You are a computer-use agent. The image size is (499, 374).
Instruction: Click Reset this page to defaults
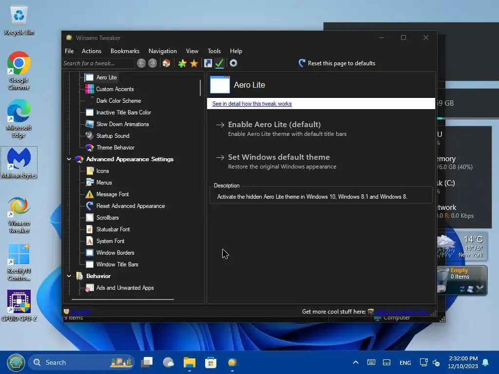337,63
